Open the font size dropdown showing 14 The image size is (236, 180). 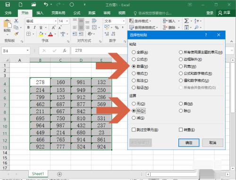pos(67,21)
